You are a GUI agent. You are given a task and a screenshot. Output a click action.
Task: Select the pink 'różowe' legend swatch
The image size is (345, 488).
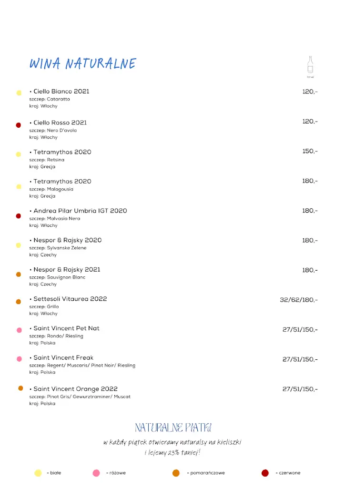(x=96, y=473)
